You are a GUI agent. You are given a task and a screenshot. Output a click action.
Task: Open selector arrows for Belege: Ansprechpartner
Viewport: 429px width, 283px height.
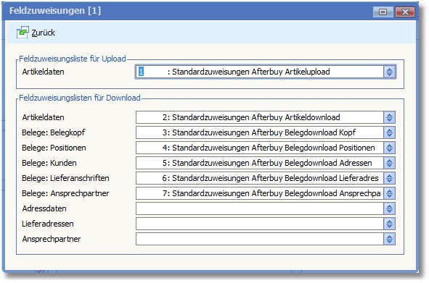389,193
